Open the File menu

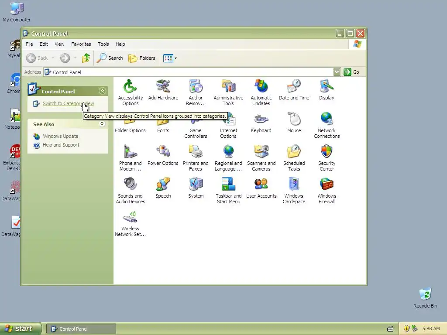[x=29, y=44]
